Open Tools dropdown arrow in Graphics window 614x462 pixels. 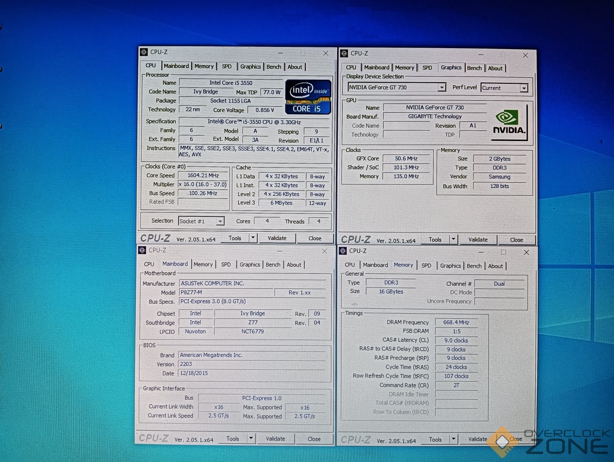point(453,239)
